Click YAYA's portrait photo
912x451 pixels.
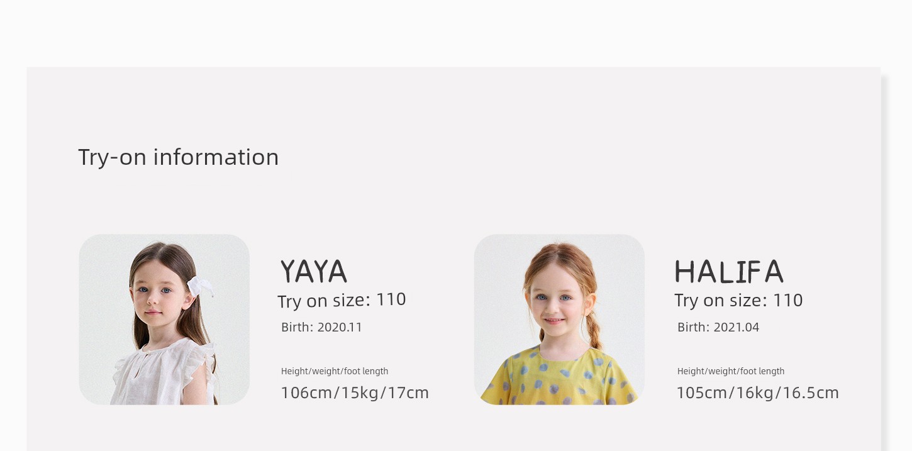[x=164, y=320]
